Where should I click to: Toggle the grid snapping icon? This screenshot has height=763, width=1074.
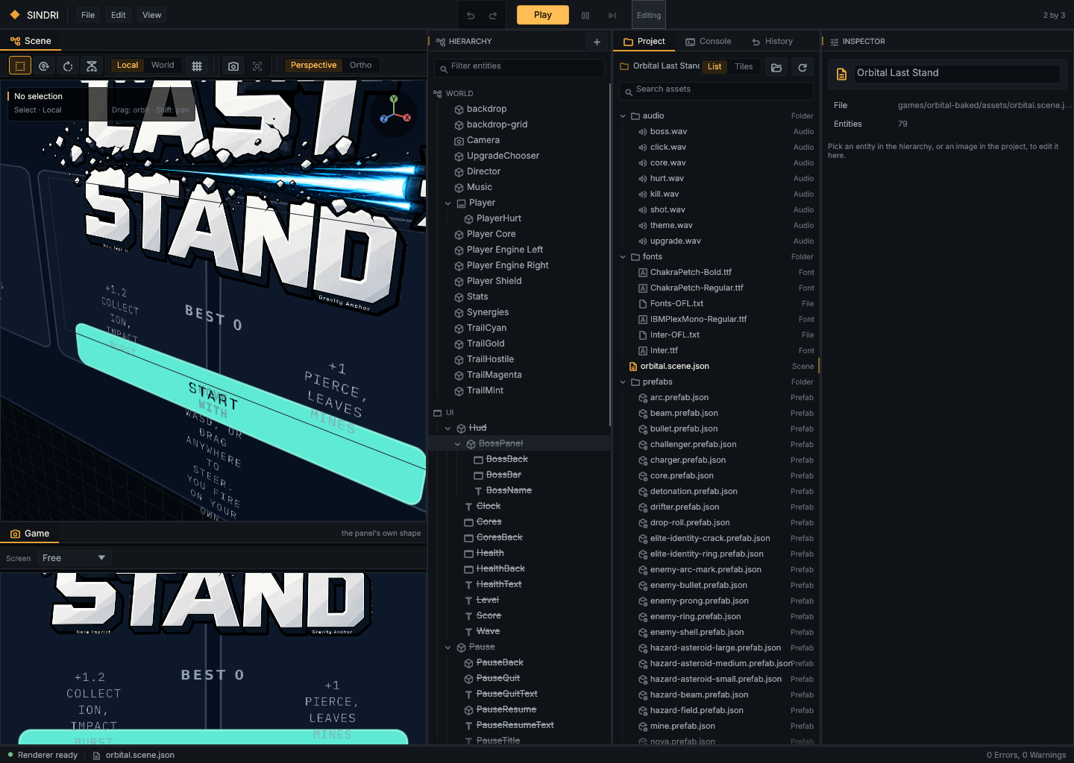[197, 66]
